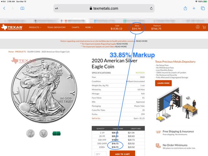Open the shopping cart icon
Image resolution: width=208 pixels, height=156 pixels.
pos(204,27)
